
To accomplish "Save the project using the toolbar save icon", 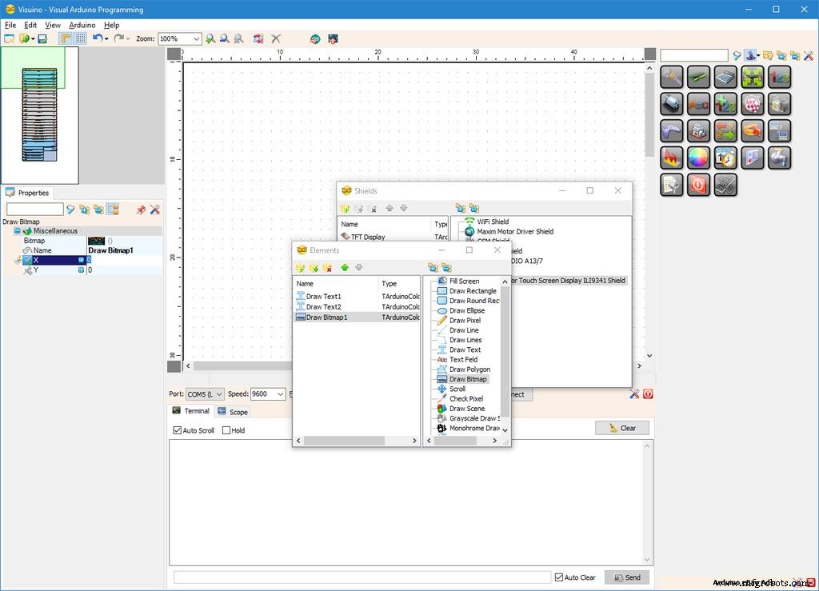I will [42, 38].
